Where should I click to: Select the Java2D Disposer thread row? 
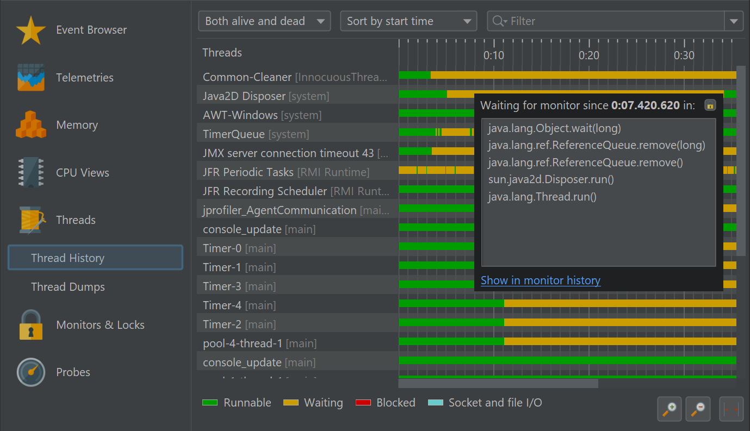pos(244,96)
